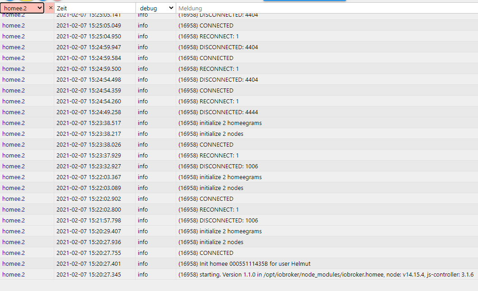
Task: Open homee.2 link in the 15:20:27.345 row
Action: 14,275
